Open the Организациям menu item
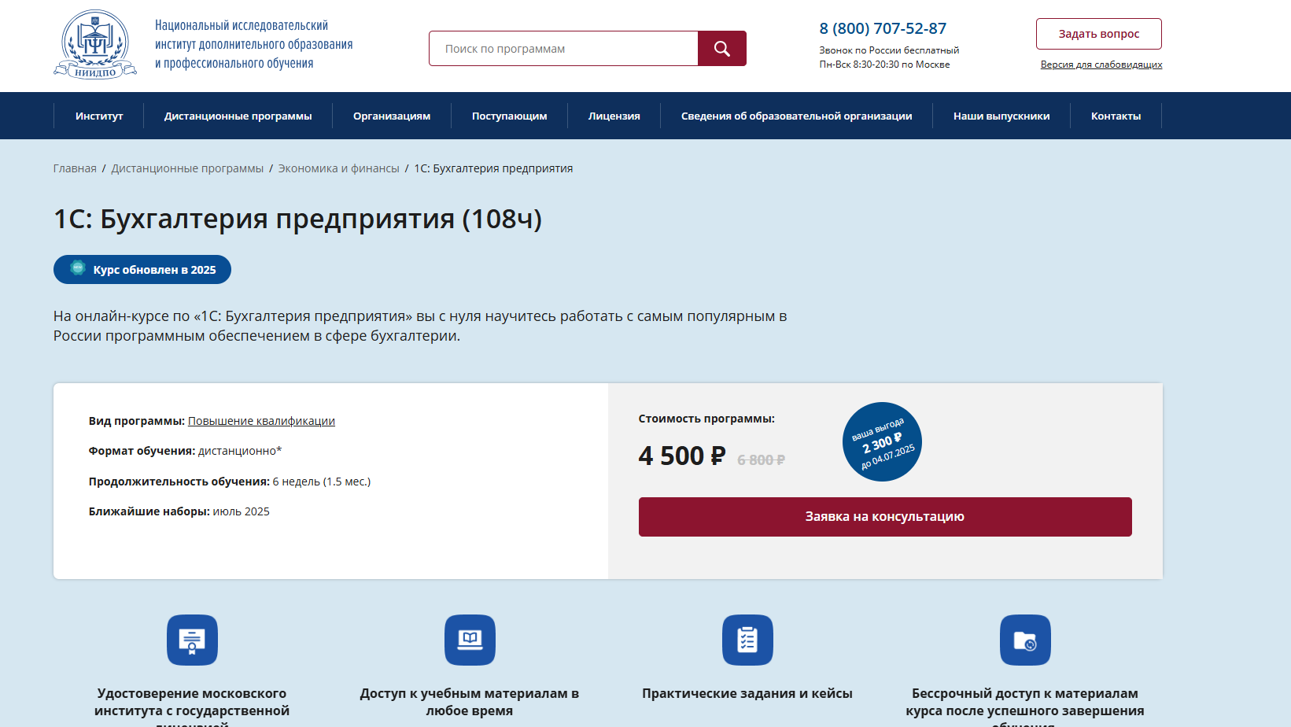Viewport: 1291px width, 727px height. (392, 116)
